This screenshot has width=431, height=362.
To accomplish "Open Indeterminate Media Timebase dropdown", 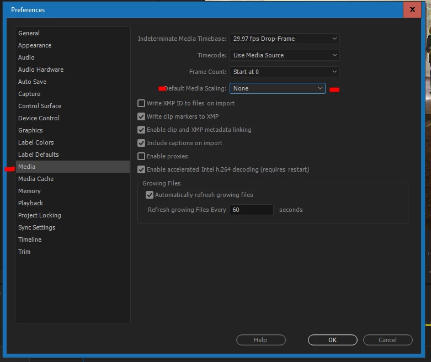I will [x=285, y=39].
